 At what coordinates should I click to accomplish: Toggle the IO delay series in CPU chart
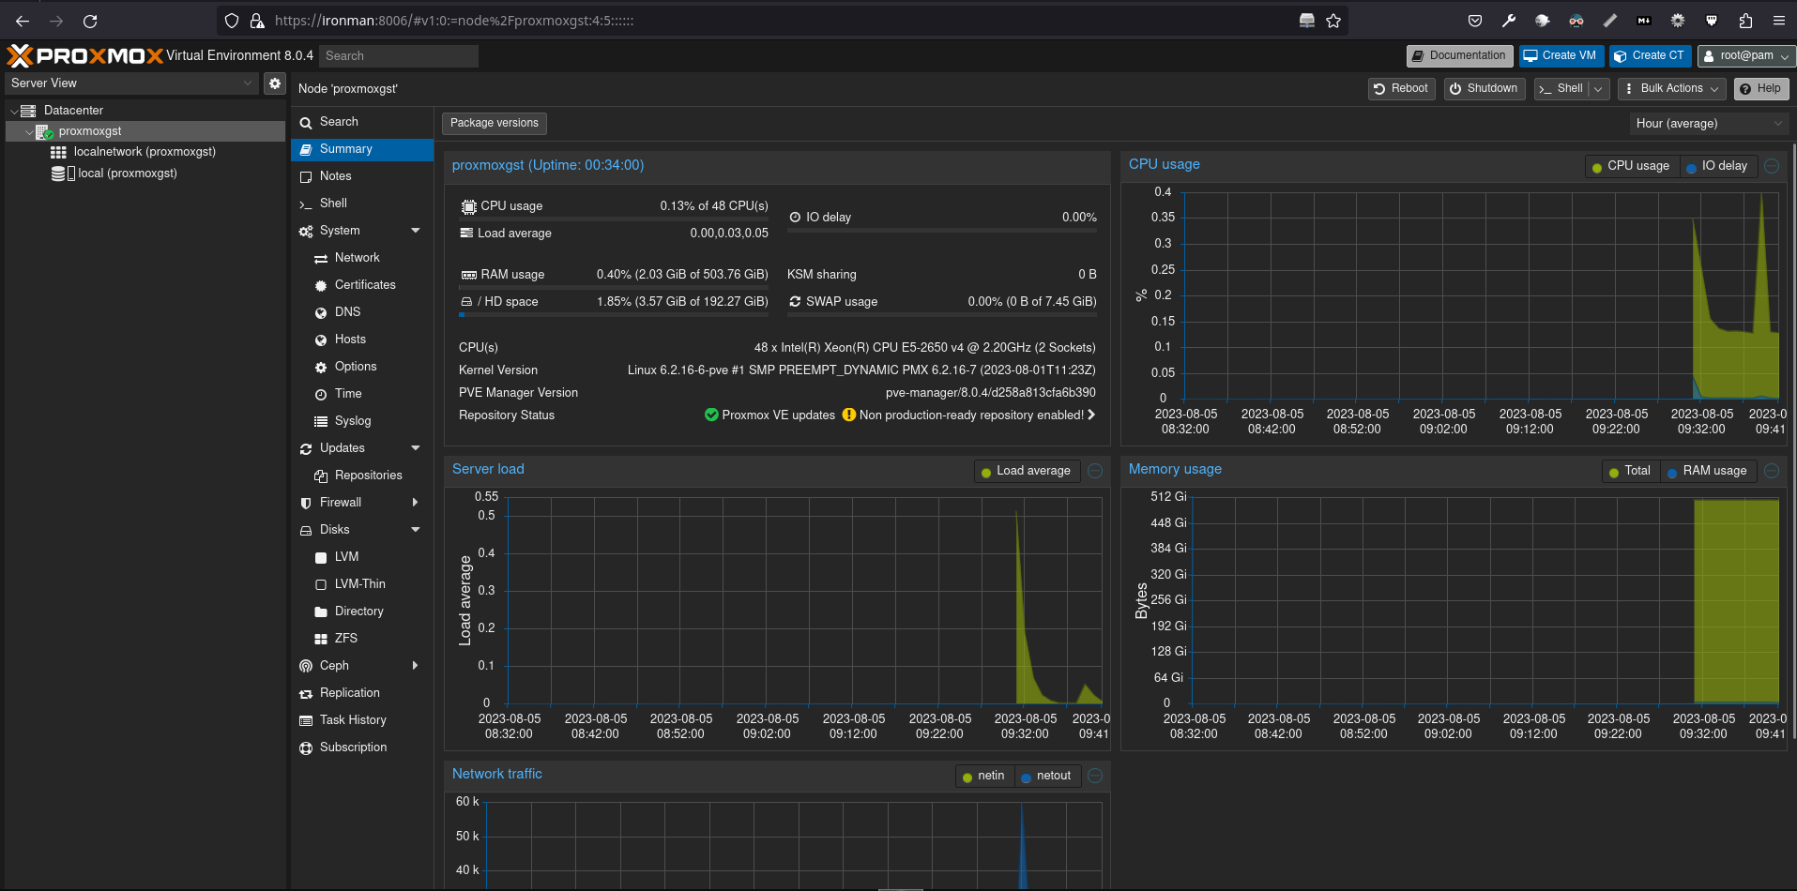(1717, 166)
